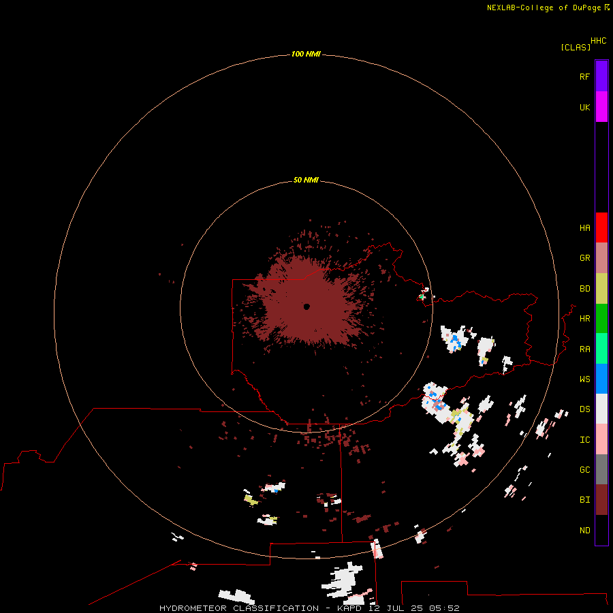Click the WS blue legend swatch
The width and height of the screenshot is (613, 613).
[601, 379]
